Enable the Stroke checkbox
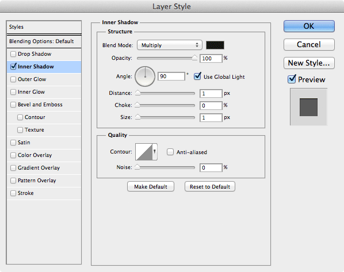The width and height of the screenshot is (344, 272). pos(13,193)
